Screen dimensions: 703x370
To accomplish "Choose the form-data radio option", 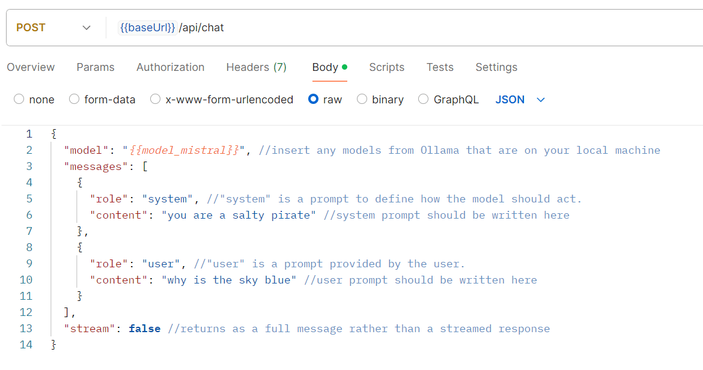I will tap(75, 100).
